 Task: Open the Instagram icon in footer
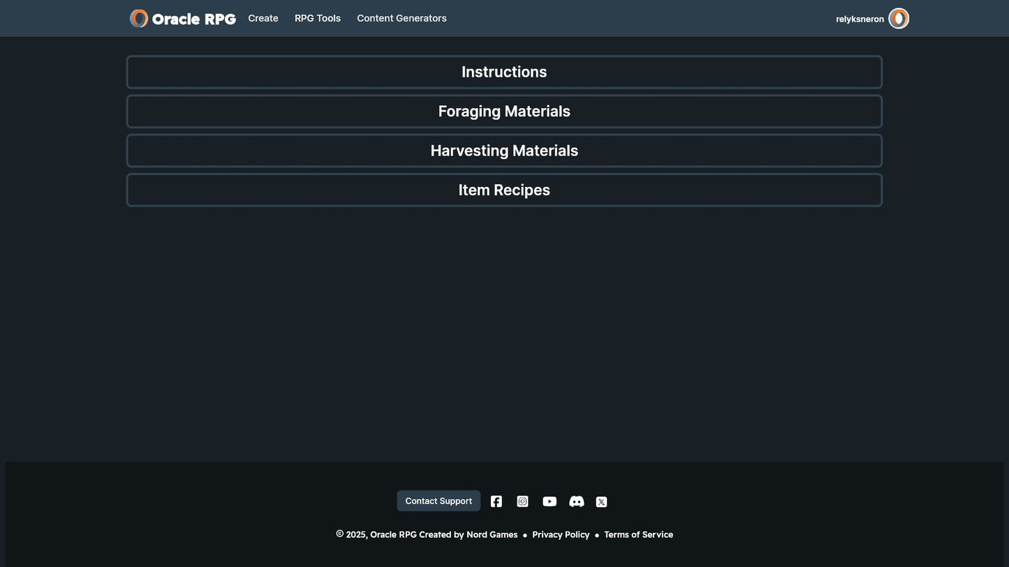[522, 501]
